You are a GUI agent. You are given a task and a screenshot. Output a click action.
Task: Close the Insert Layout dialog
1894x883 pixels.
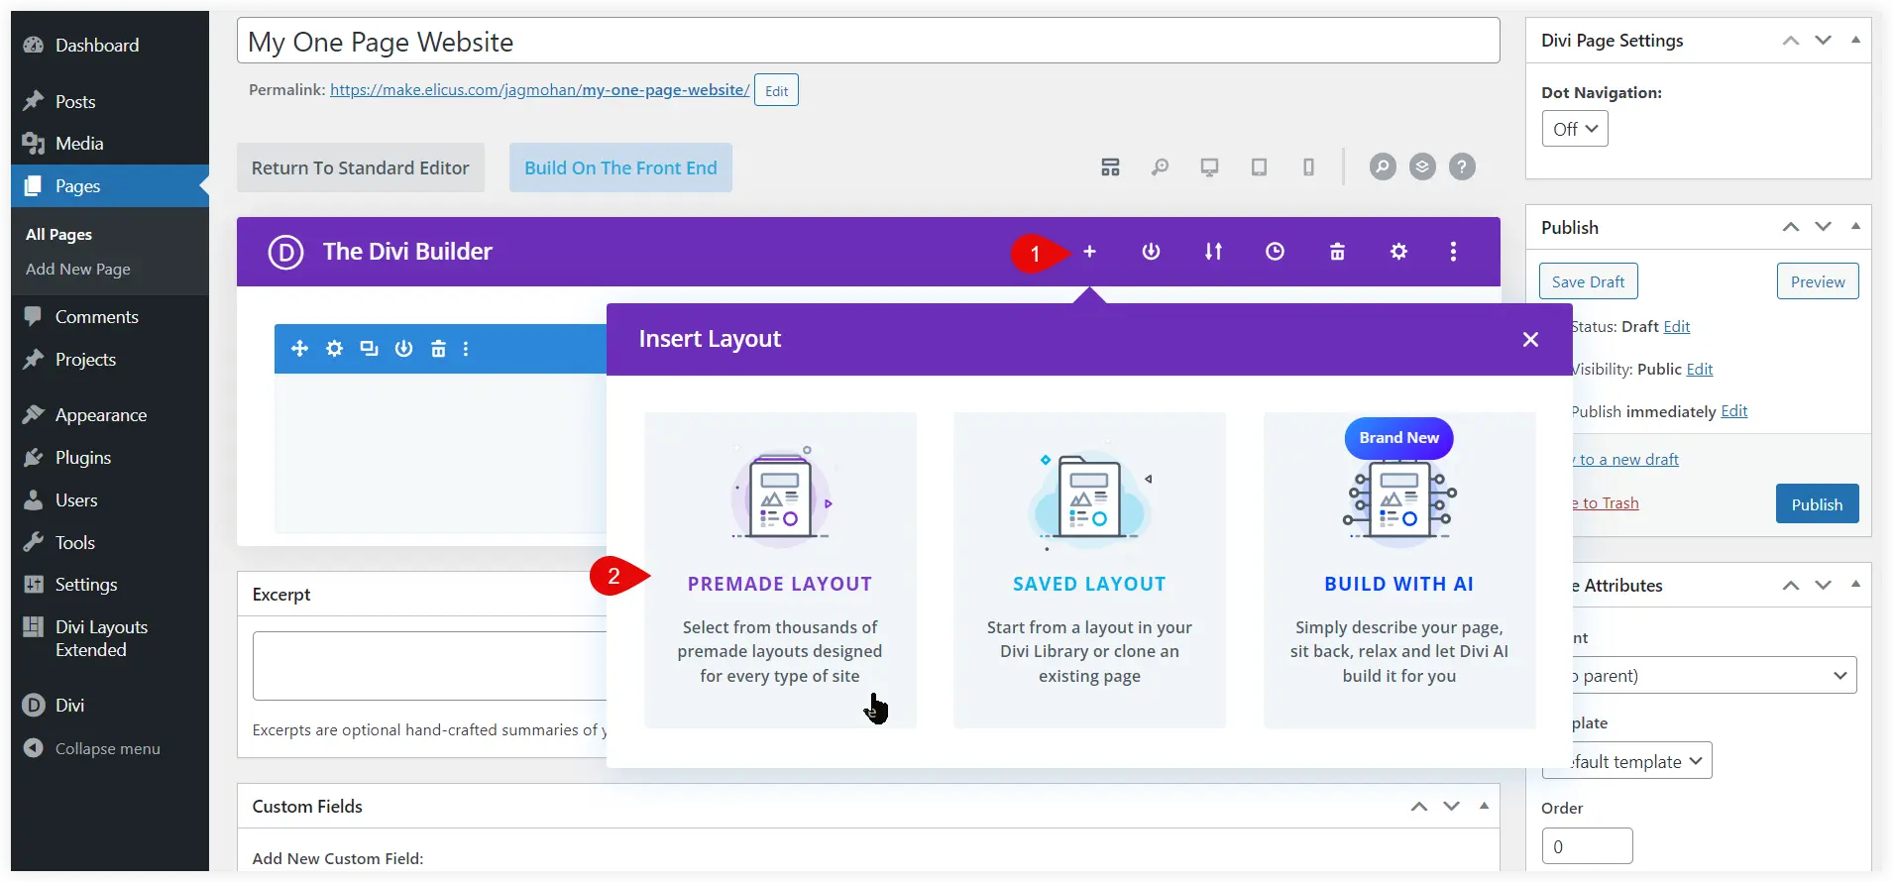[1530, 339]
